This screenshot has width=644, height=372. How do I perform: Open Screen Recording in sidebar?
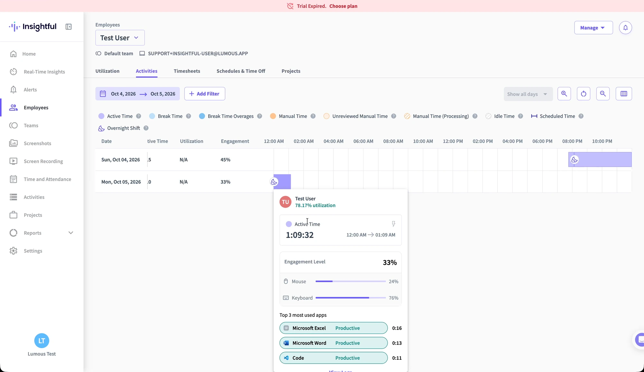(x=43, y=161)
